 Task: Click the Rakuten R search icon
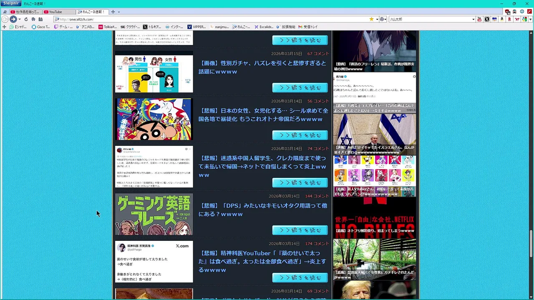point(509,19)
